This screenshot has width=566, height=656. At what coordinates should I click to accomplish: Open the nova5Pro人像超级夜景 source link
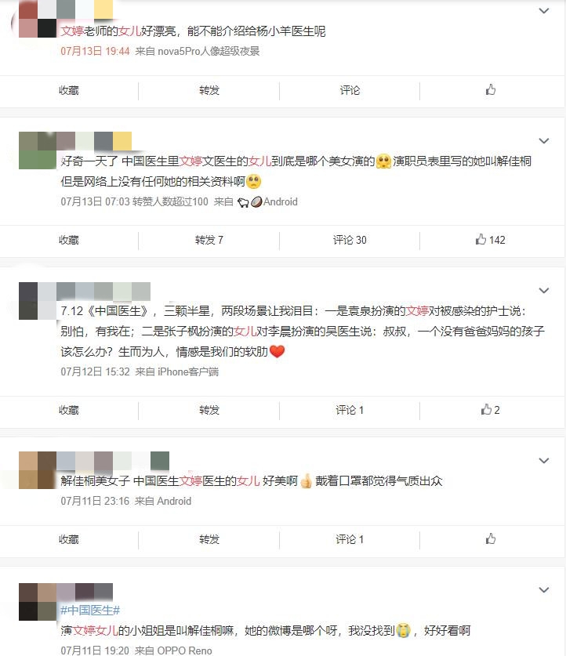coord(209,52)
